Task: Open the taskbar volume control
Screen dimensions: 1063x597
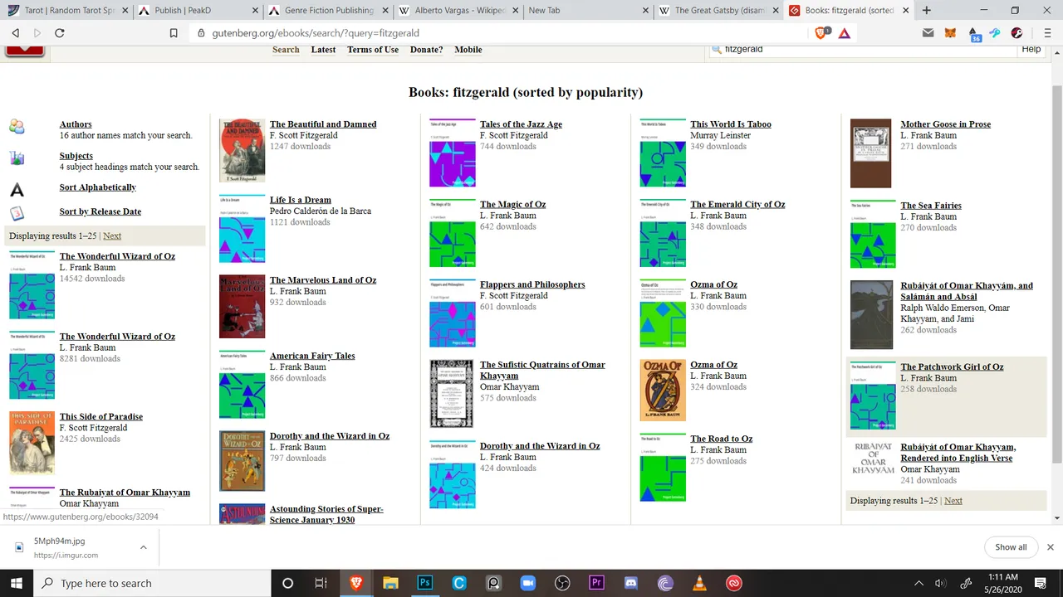Action: pyautogui.click(x=941, y=583)
